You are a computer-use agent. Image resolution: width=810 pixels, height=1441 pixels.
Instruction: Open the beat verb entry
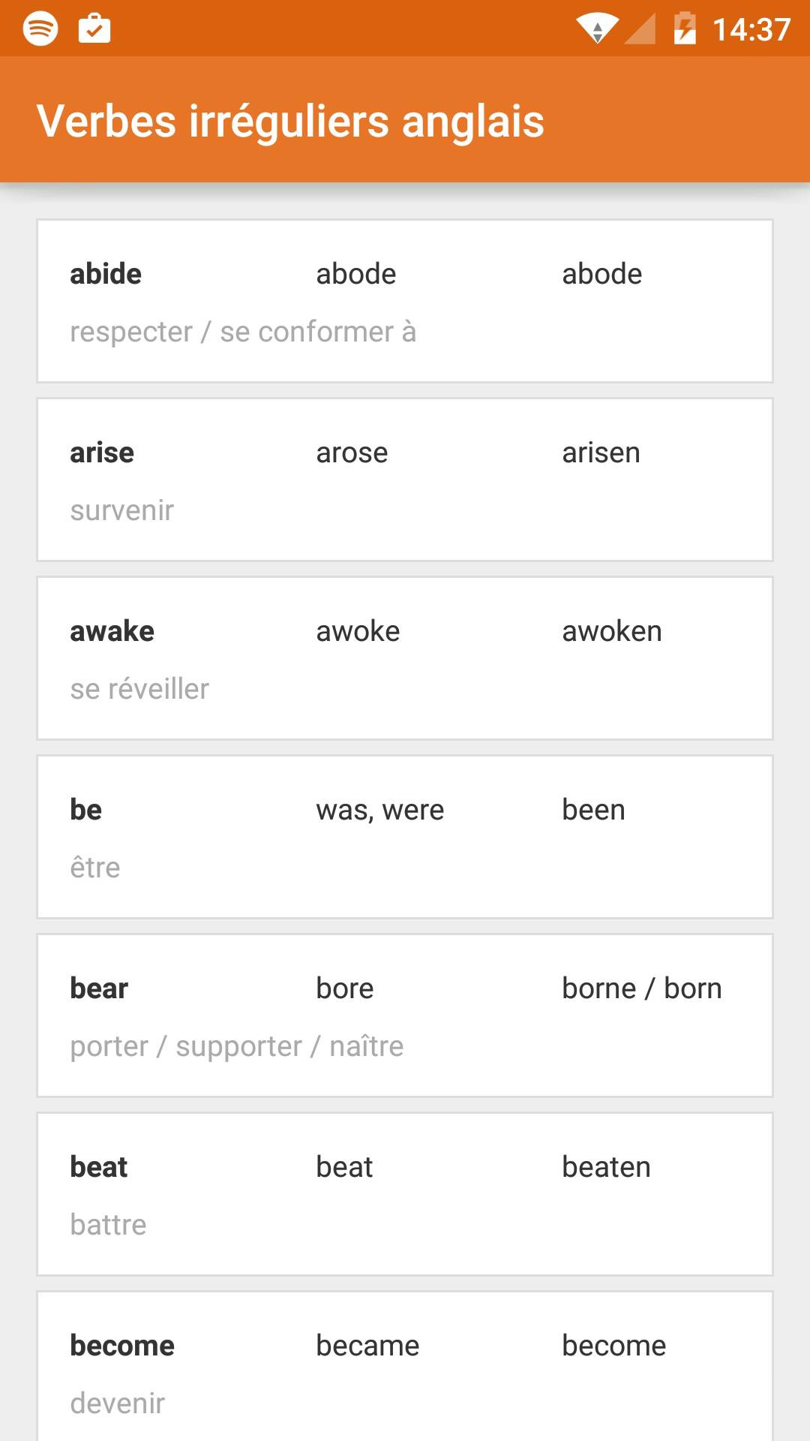click(x=405, y=1193)
